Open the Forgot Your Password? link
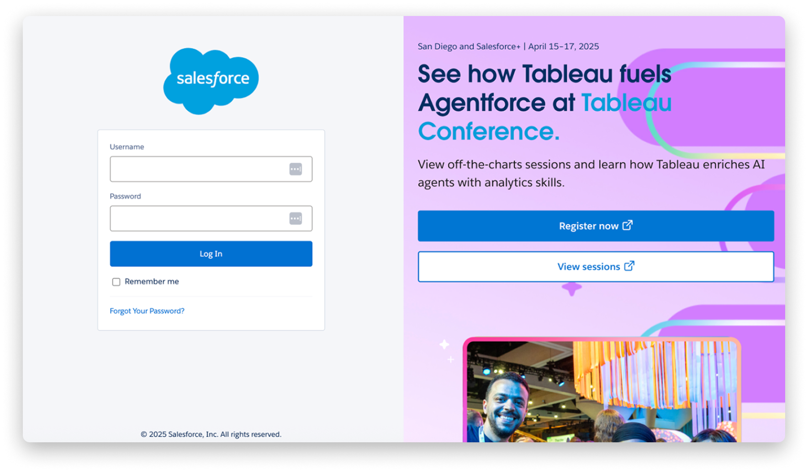 147,311
